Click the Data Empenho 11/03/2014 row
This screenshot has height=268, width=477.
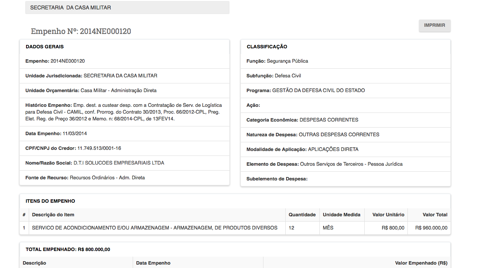point(124,134)
